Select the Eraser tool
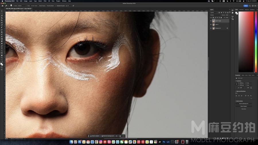 (x=2, y=36)
